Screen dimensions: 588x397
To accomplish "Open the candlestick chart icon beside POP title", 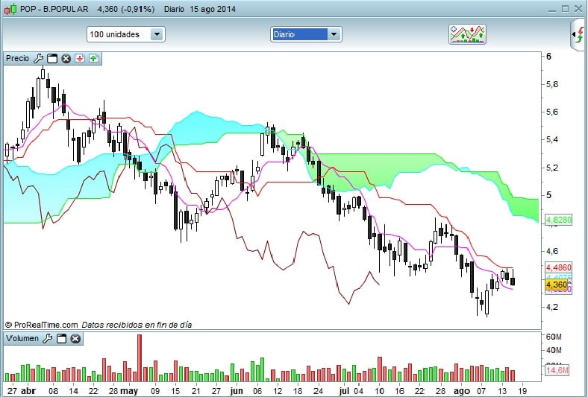I will (10, 9).
